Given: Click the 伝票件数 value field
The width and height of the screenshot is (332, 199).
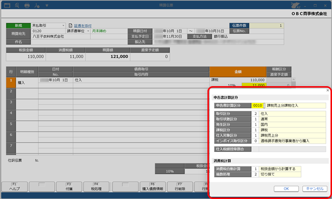Looking at the screenshot, I should (266, 26).
